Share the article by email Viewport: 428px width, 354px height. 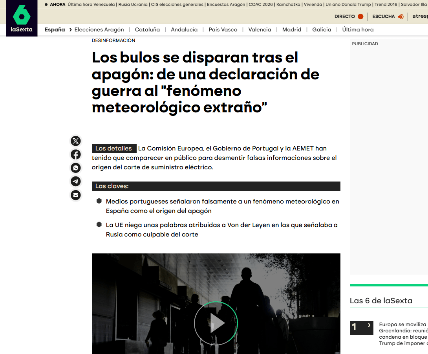(x=76, y=195)
